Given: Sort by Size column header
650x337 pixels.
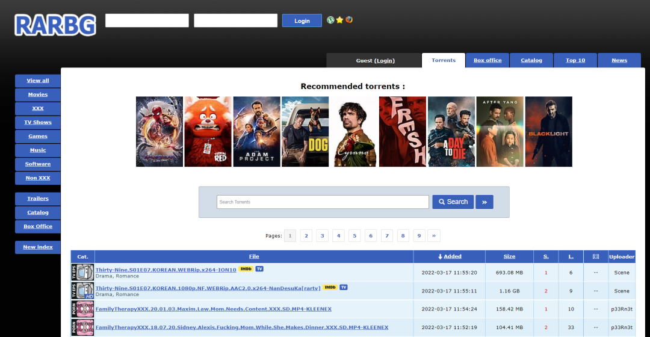Looking at the screenshot, I should [510, 256].
